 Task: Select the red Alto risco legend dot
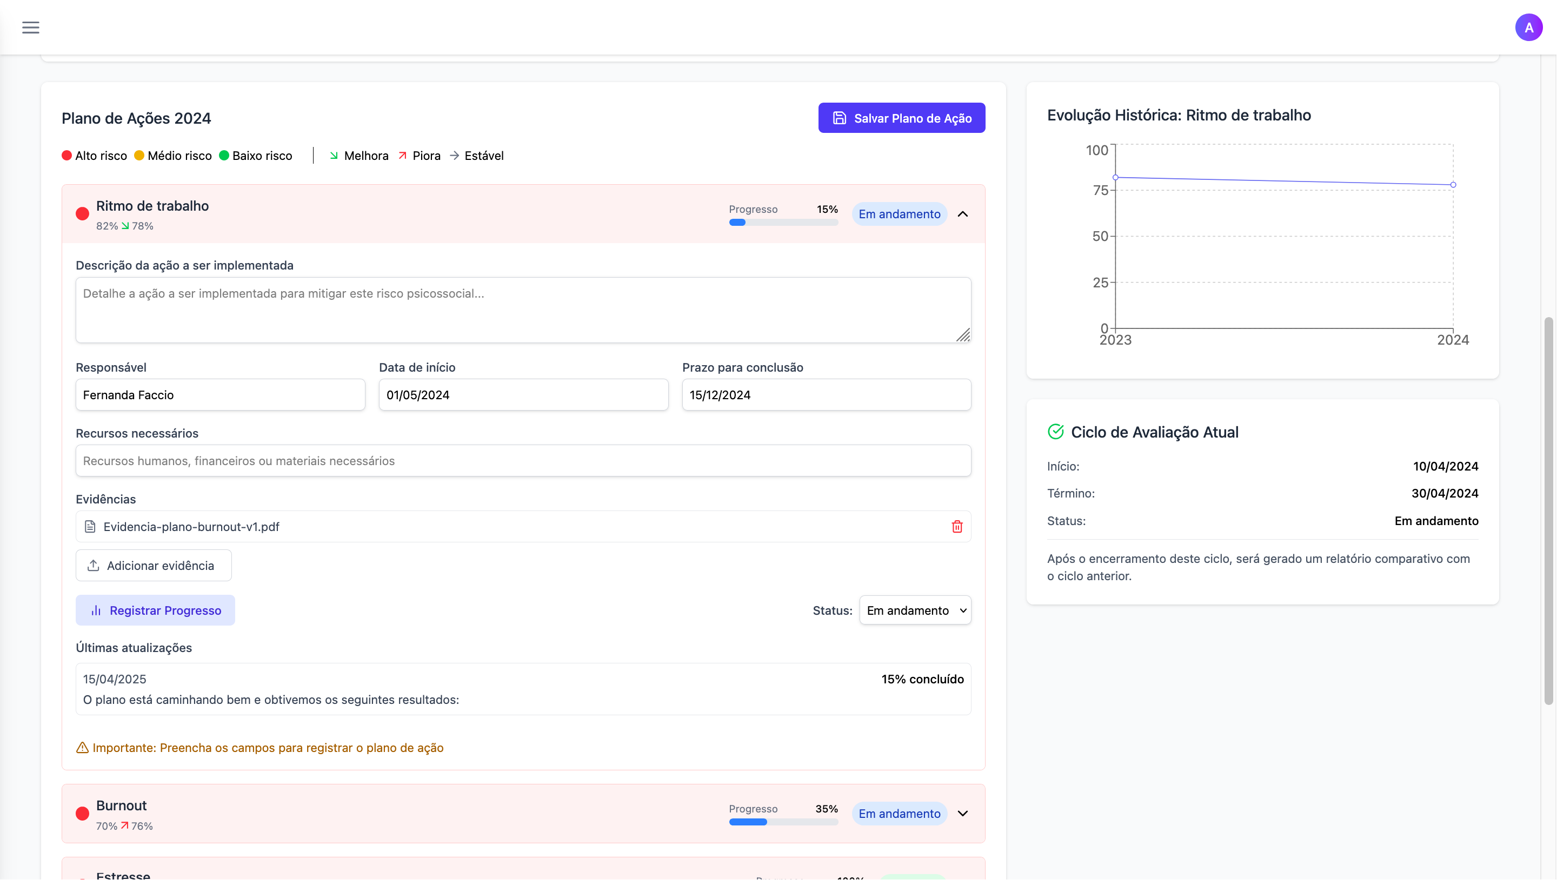[67, 156]
